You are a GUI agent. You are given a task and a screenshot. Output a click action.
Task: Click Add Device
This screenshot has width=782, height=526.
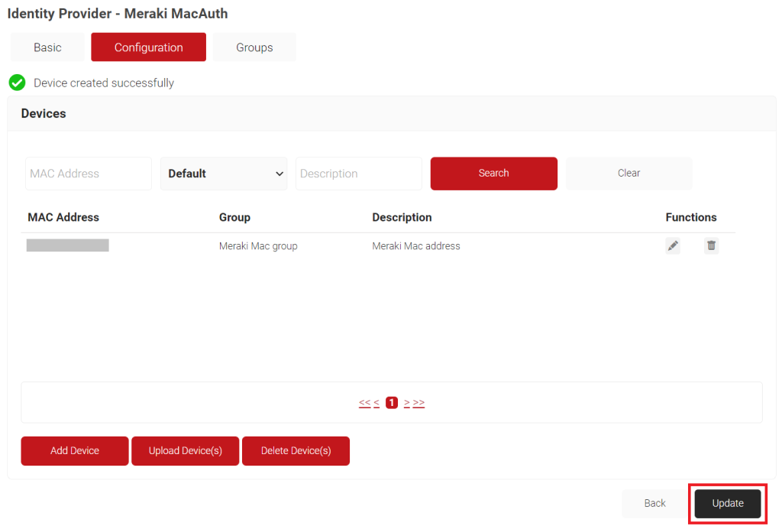tap(74, 450)
